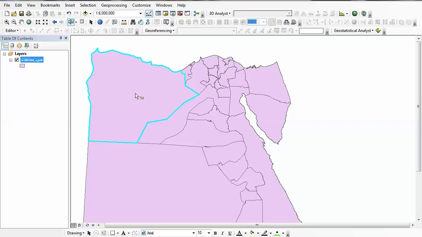Switch to Layout View button at map bottom
The height and width of the screenshot is (237, 422).
point(79,225)
